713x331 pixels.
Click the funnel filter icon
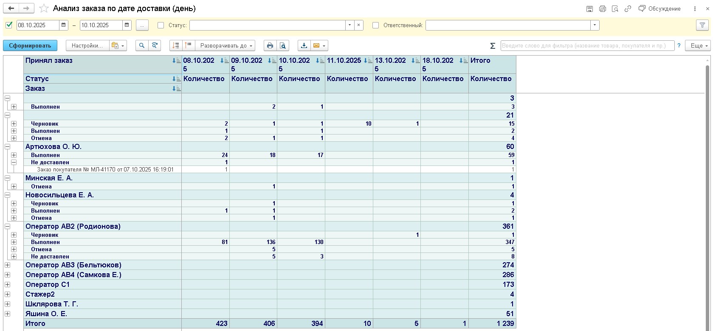click(x=702, y=25)
